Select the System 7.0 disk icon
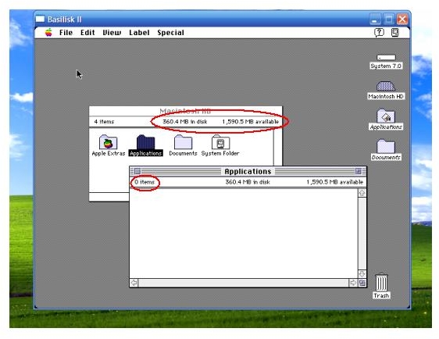 [x=386, y=57]
